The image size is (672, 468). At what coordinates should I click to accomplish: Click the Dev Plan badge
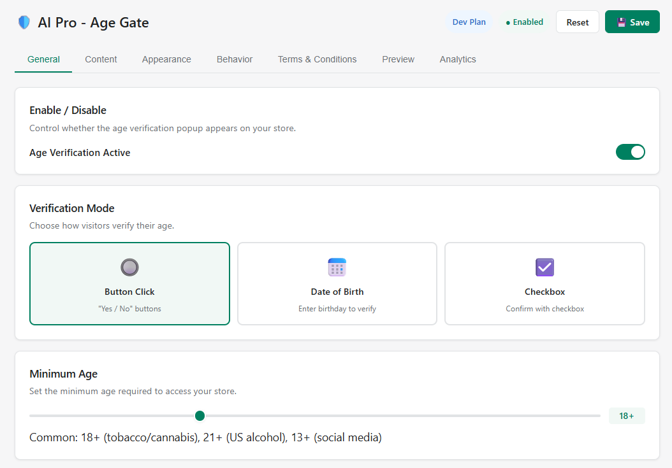point(469,22)
